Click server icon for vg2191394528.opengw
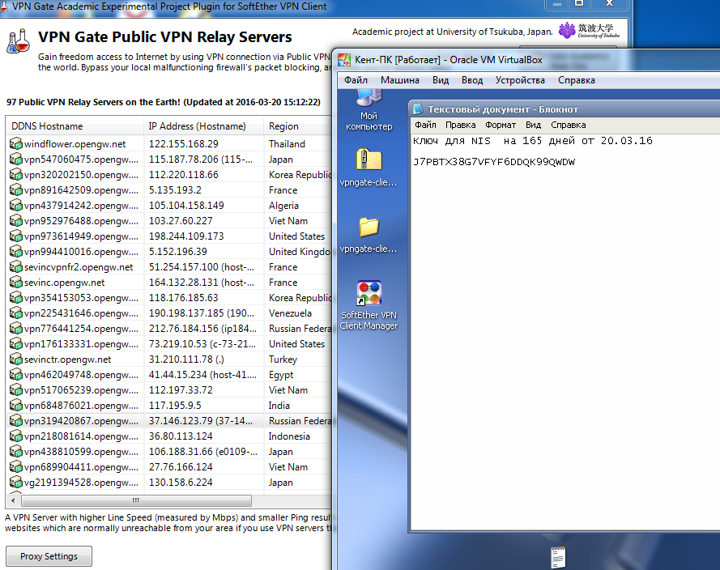The width and height of the screenshot is (720, 570). [x=16, y=483]
